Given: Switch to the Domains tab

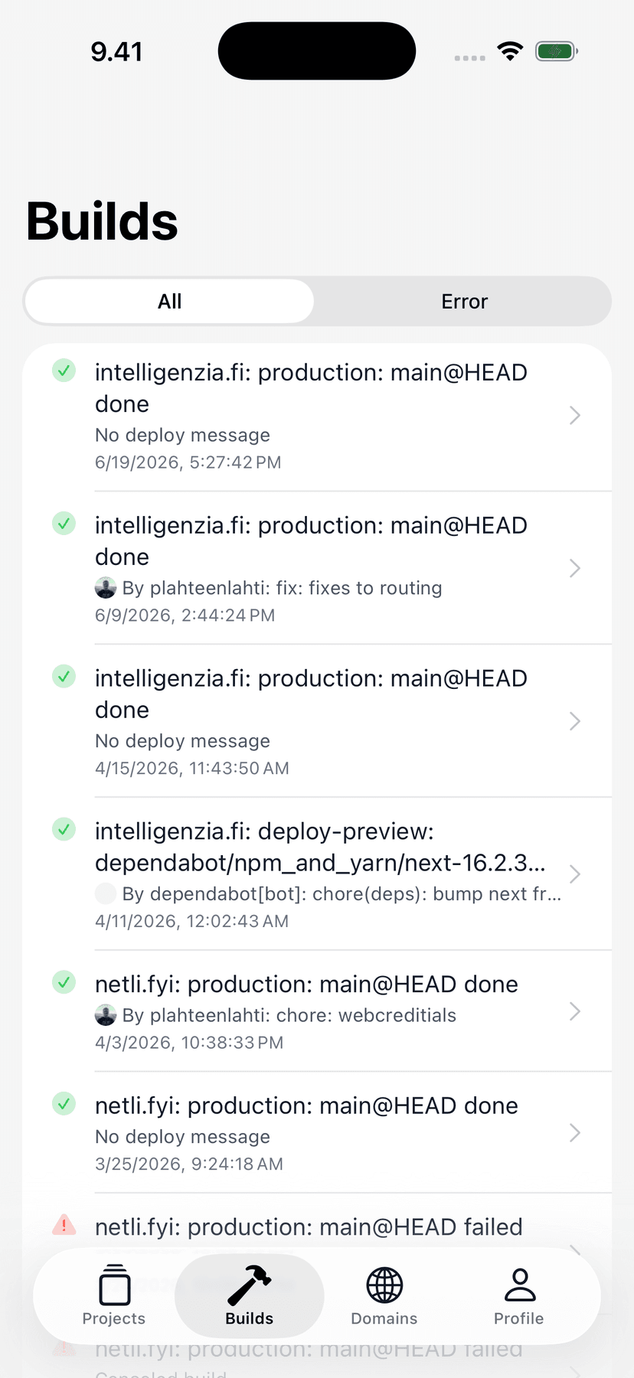Looking at the screenshot, I should click(384, 1295).
